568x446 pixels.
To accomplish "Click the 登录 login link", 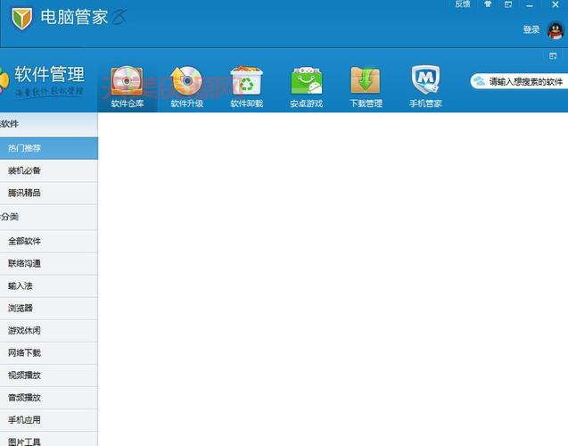I will tap(531, 29).
